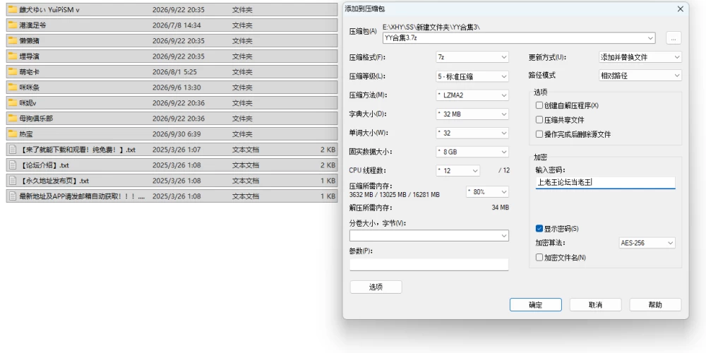The width and height of the screenshot is (706, 353).
Task: Click folder icon of 母狗俱乐部
Action: 13,119
